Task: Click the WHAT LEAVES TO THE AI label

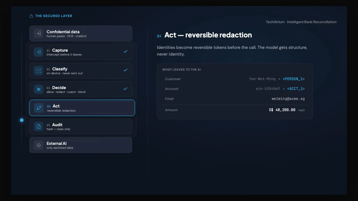Action: click(182, 70)
